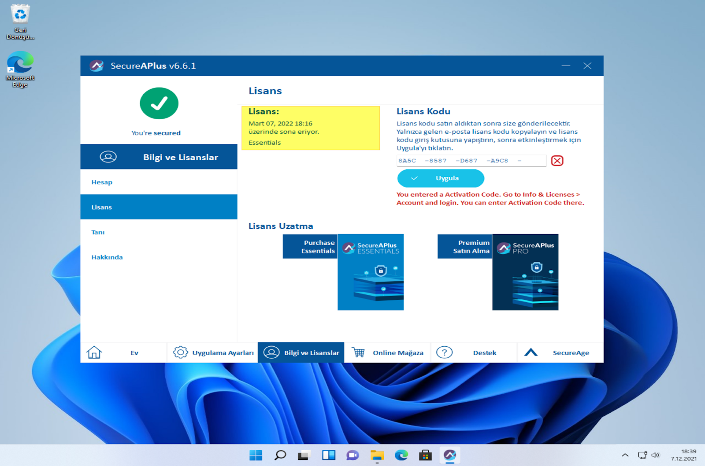Click the Uygula button
This screenshot has height=466, width=705.
click(x=441, y=178)
